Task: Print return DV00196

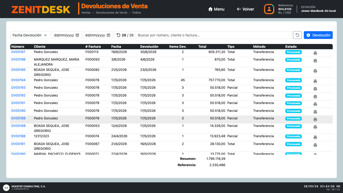Action: click(x=315, y=61)
